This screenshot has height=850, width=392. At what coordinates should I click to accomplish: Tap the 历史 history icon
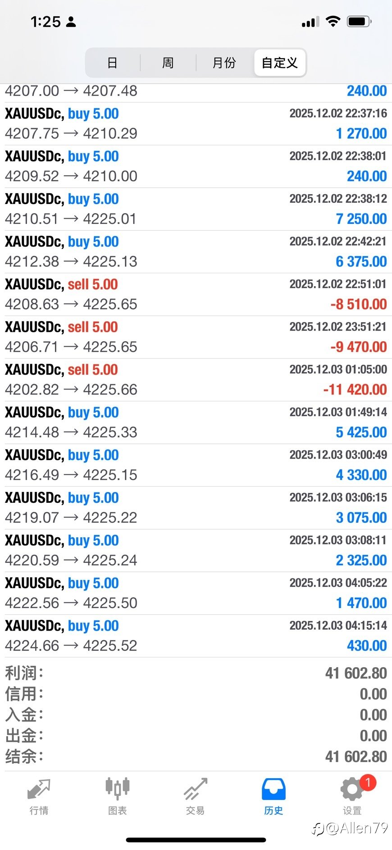273,797
